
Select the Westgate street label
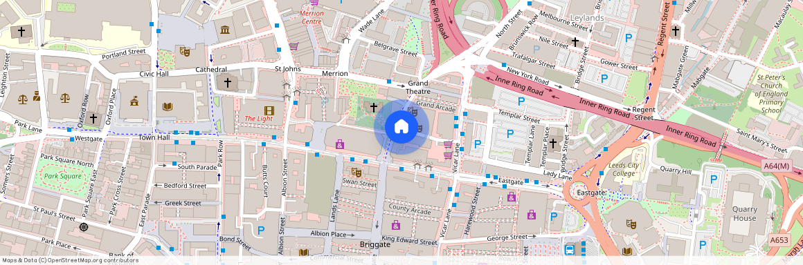(89, 139)
